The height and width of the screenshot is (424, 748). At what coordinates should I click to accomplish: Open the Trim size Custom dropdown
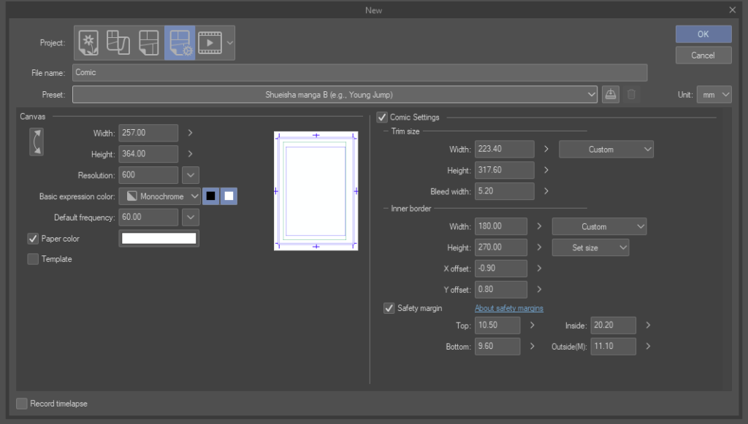click(606, 150)
